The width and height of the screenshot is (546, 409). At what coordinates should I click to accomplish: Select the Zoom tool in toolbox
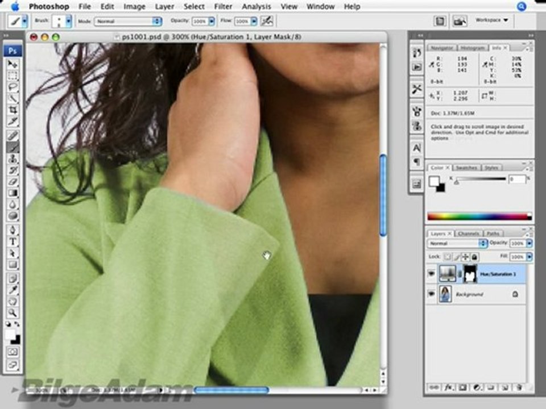point(13,312)
